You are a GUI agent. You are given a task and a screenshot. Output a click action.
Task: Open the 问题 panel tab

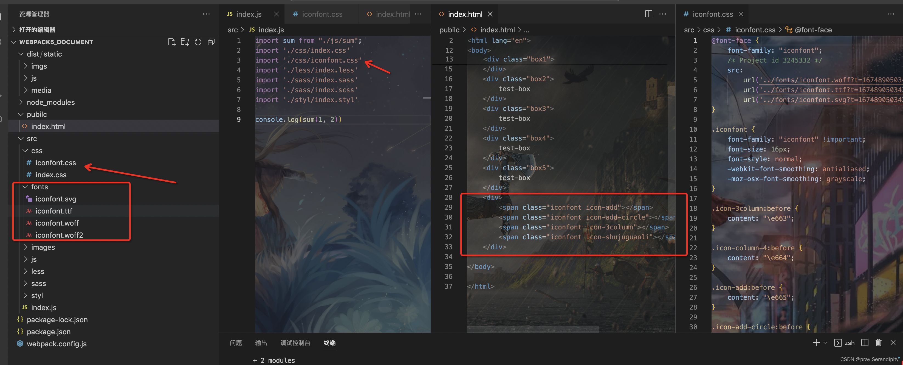coord(236,342)
